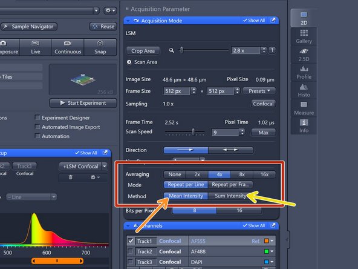Open the 2.5D view
This screenshot has width=358, height=269.
click(x=304, y=55)
